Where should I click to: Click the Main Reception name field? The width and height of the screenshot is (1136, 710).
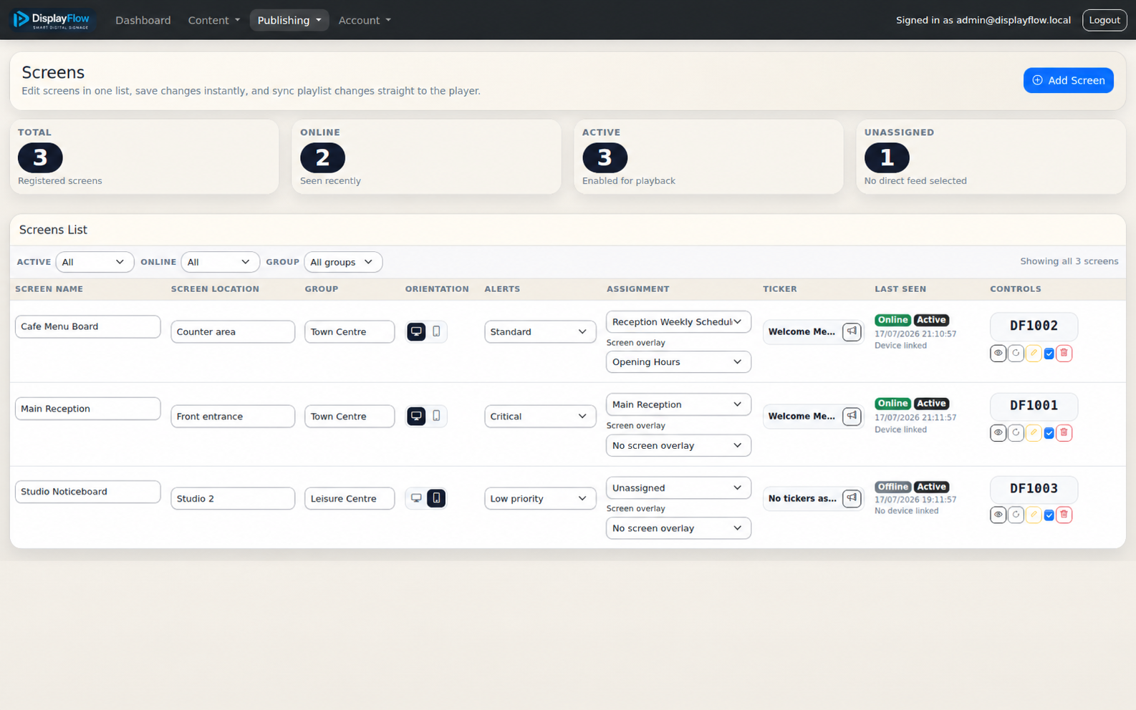87,409
